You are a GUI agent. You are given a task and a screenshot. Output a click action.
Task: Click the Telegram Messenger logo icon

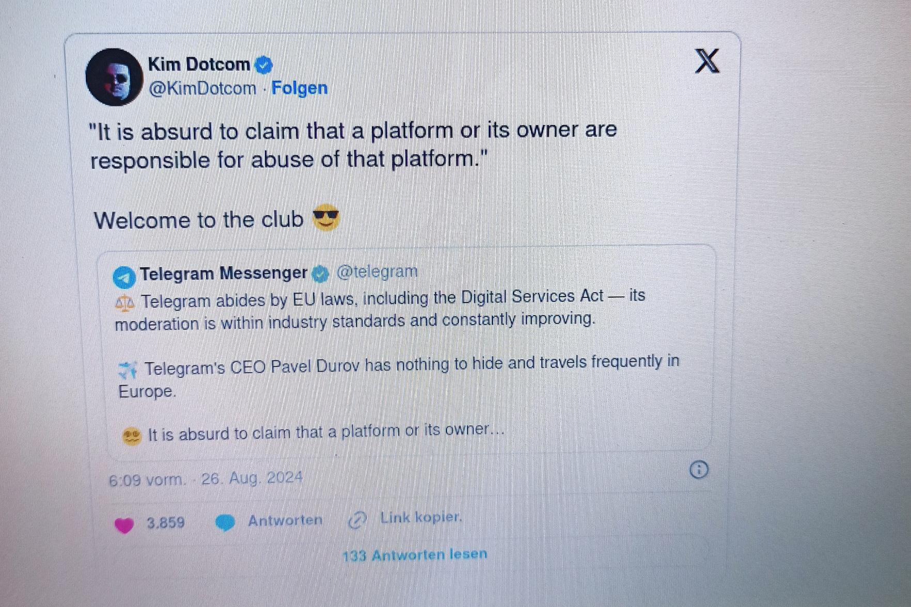pyautogui.click(x=124, y=277)
